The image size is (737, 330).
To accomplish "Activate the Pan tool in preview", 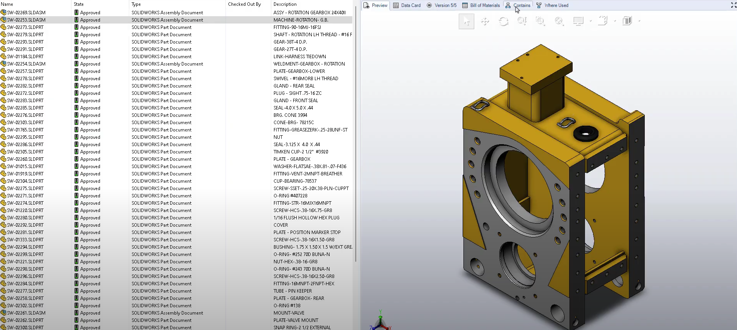I will (485, 21).
